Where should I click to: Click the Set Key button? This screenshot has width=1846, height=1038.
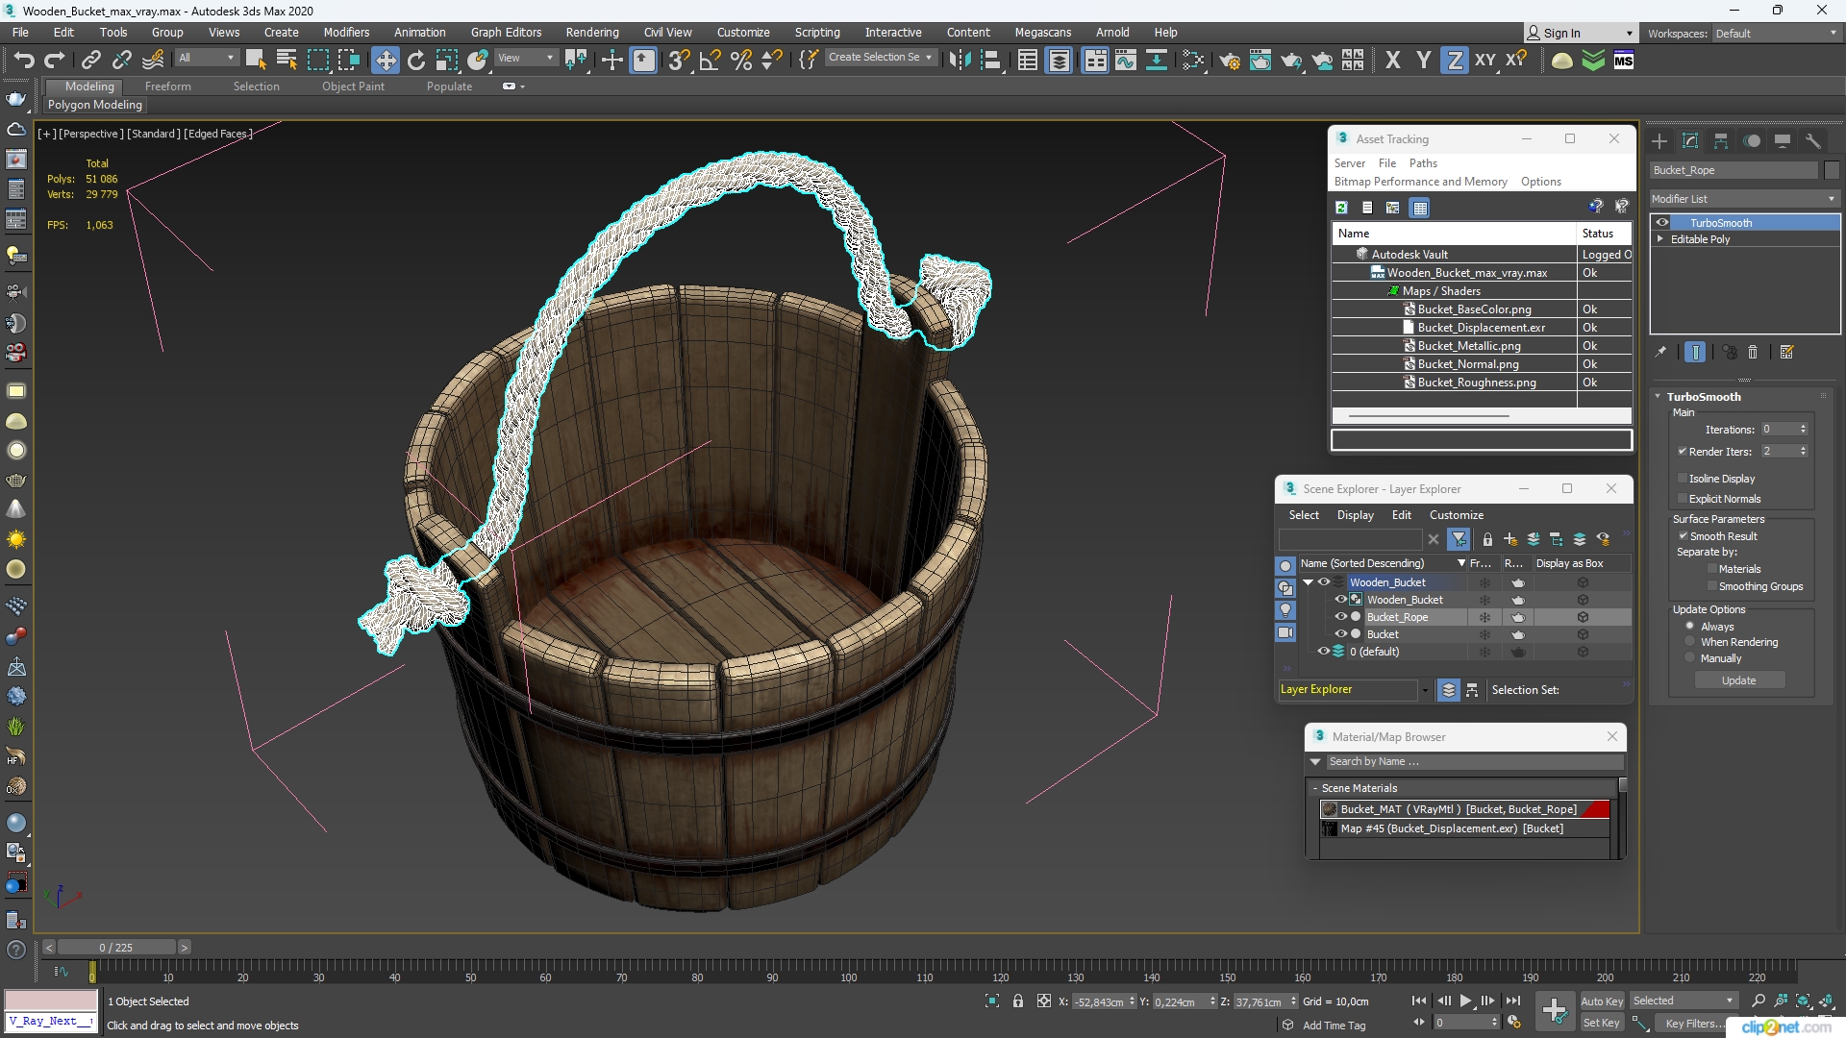tap(1602, 1024)
